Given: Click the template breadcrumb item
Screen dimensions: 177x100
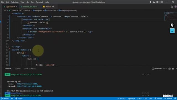Looking at the screenshot, I should point(38,11).
